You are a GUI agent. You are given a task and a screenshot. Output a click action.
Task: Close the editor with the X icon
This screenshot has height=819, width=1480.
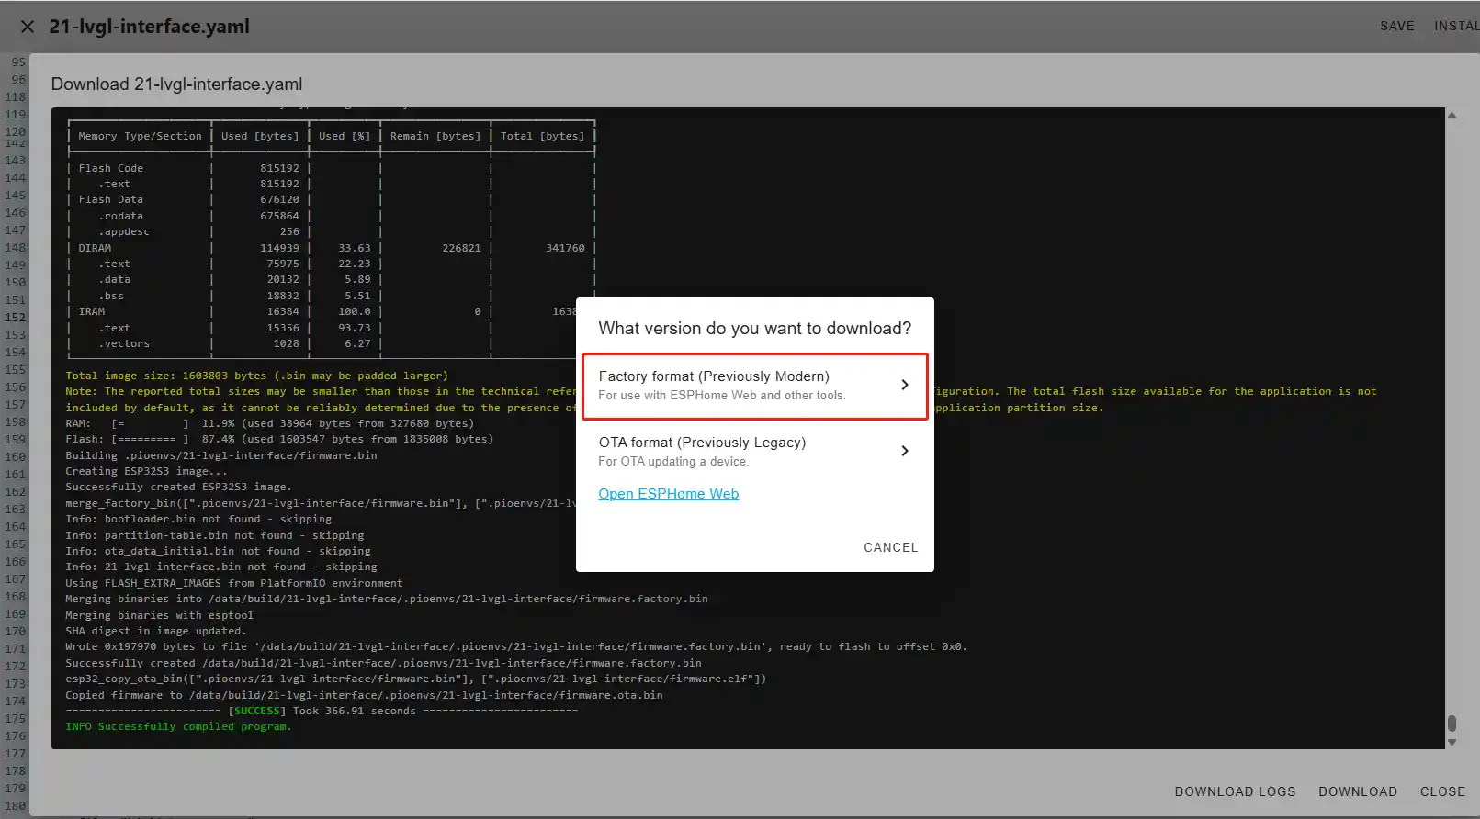[x=28, y=27]
